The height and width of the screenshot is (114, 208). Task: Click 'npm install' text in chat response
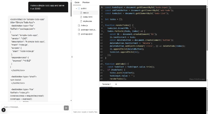[x=16, y=80]
